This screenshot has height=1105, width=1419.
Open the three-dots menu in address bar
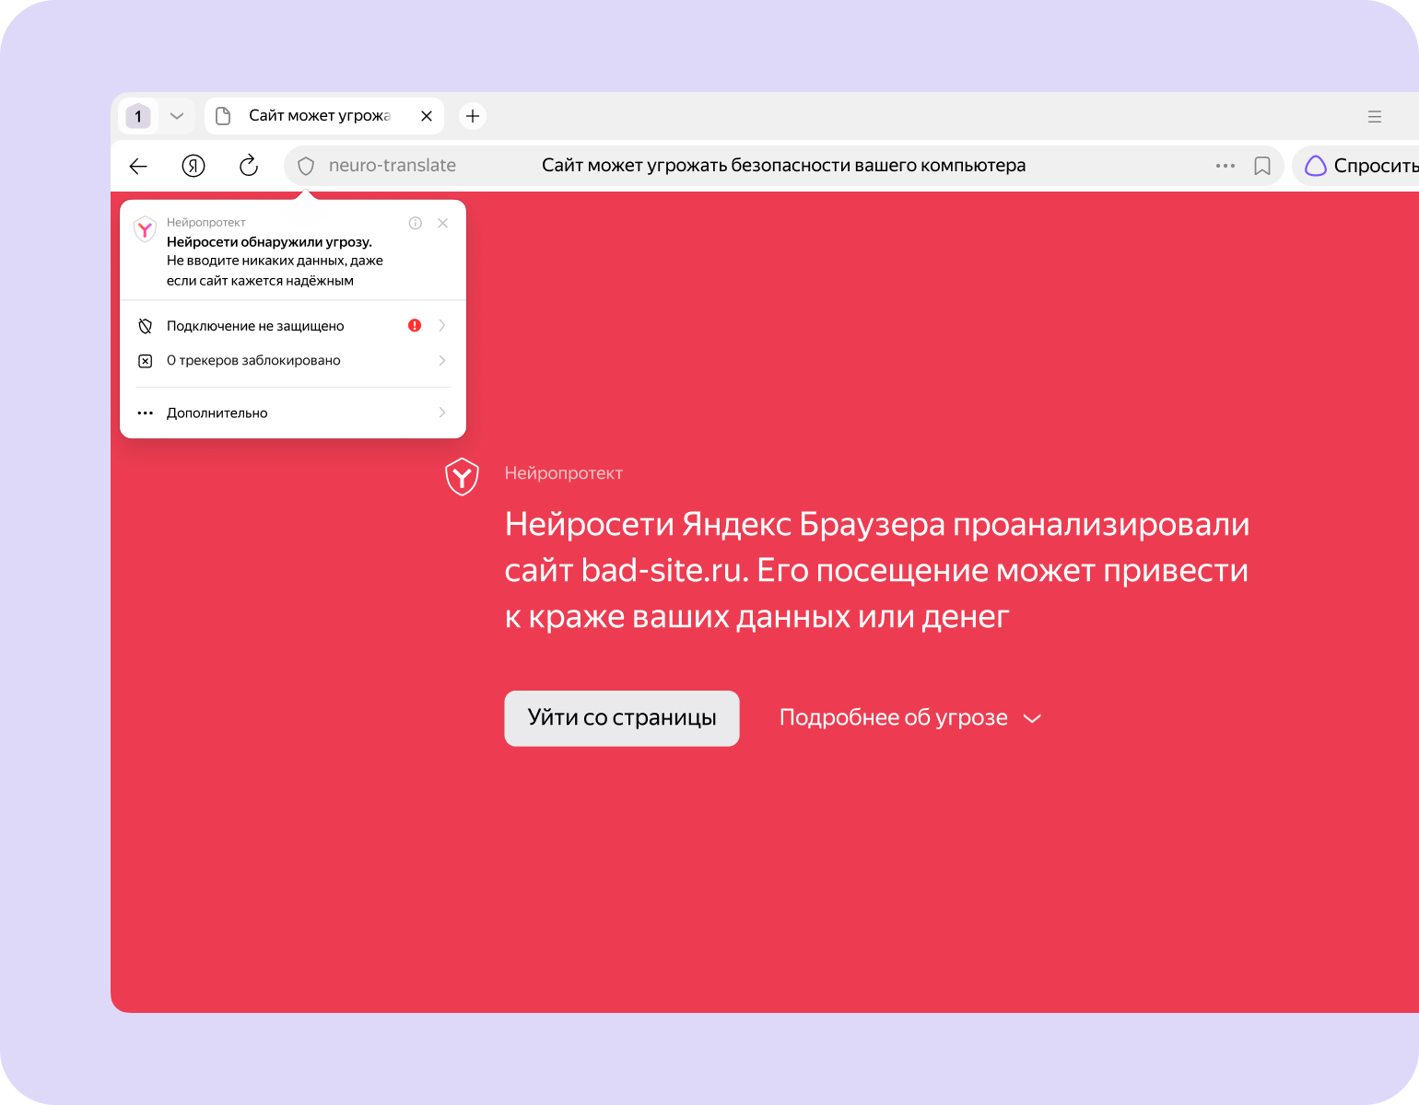pyautogui.click(x=1225, y=166)
